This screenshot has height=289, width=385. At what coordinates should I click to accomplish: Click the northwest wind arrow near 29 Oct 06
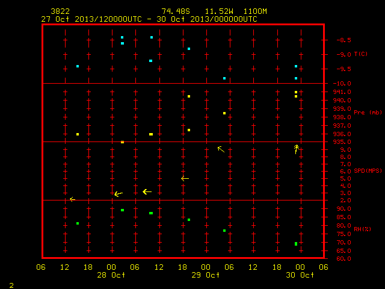pos(221,149)
